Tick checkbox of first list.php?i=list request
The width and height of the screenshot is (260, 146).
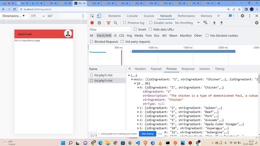pyautogui.click(x=91, y=75)
